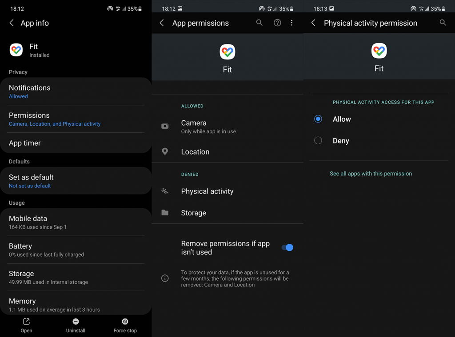Tap the running figure icon beside Physical activity
455x337 pixels.
click(165, 191)
